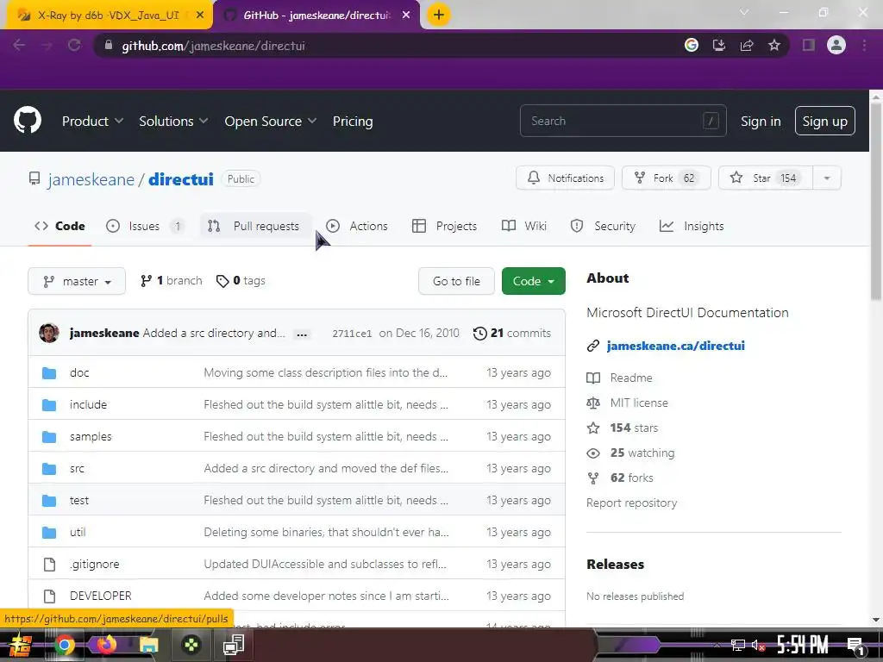Star the directui repository
This screenshot has height=662, width=883.
(766, 178)
